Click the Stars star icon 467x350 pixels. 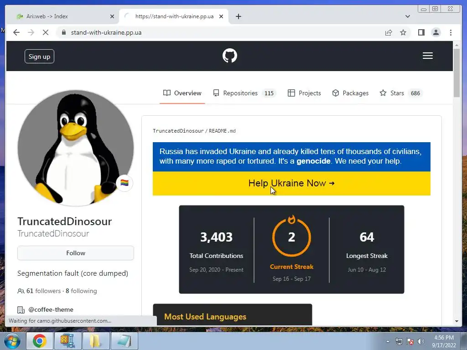tap(383, 93)
